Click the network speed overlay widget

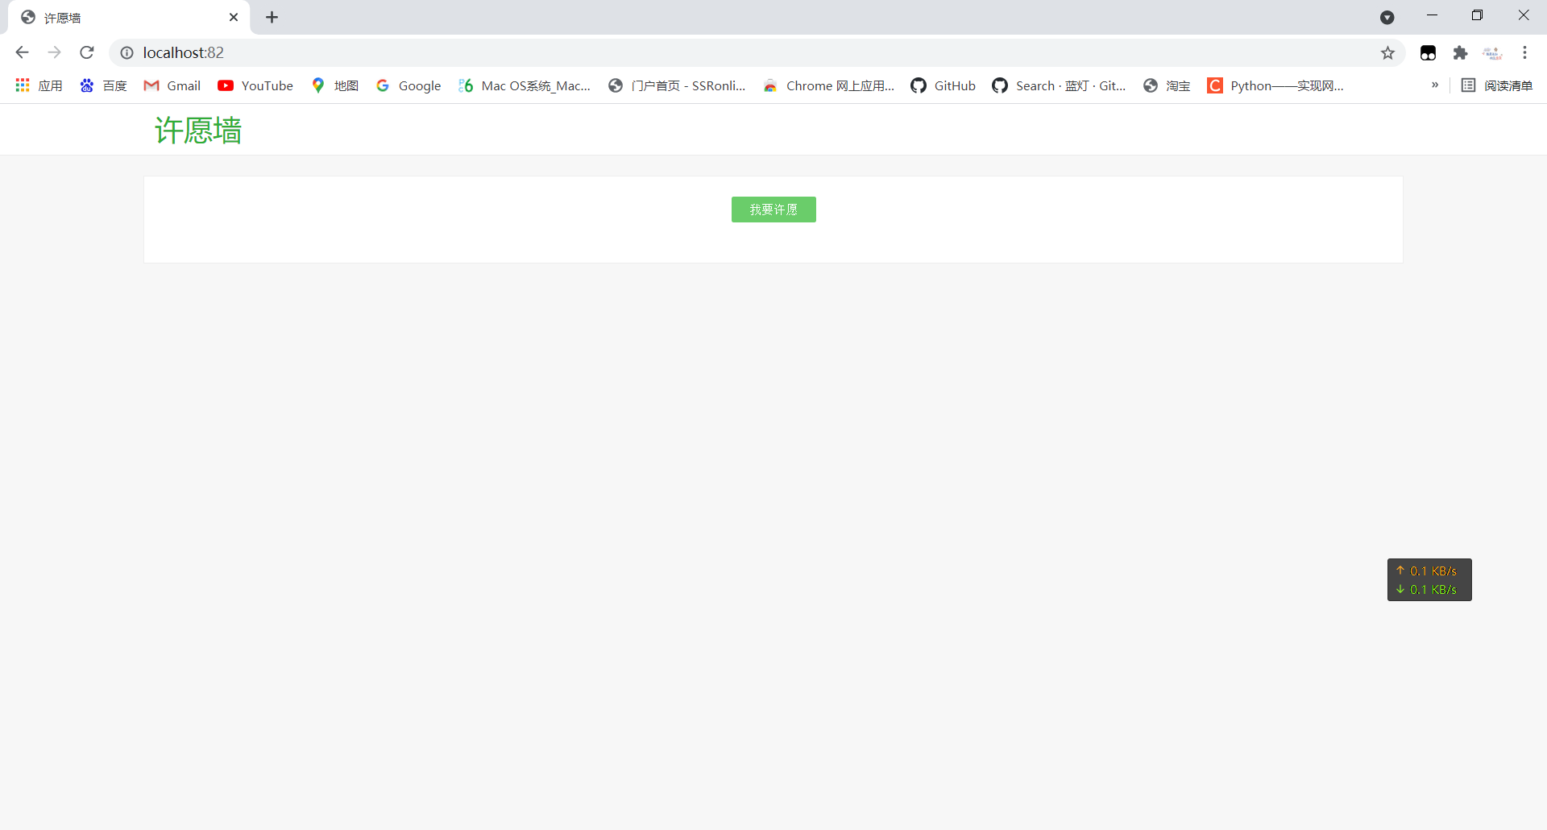1429,580
